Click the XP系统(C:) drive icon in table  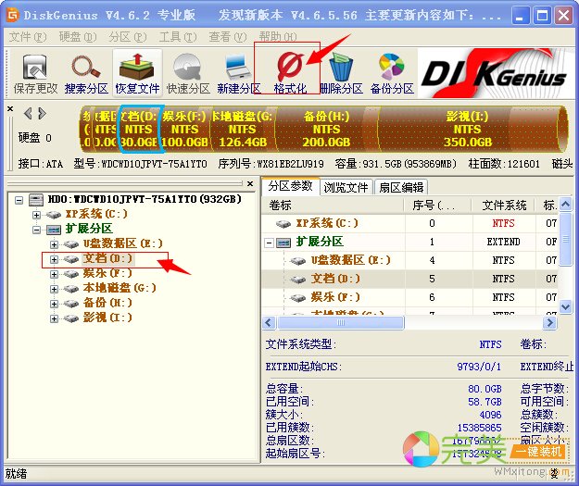pos(283,224)
